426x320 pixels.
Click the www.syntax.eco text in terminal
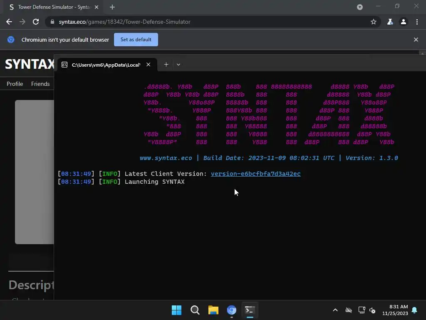pos(166,158)
